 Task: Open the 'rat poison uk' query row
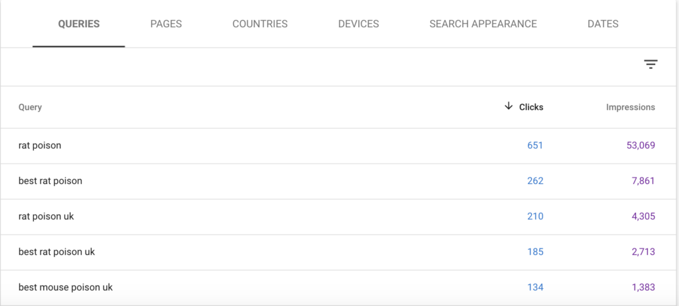pyautogui.click(x=339, y=217)
